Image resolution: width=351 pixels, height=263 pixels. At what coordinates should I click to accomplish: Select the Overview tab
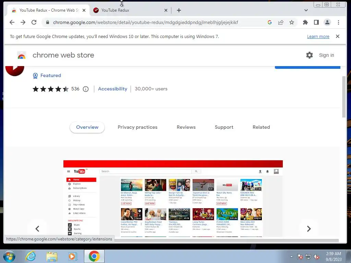tap(87, 127)
